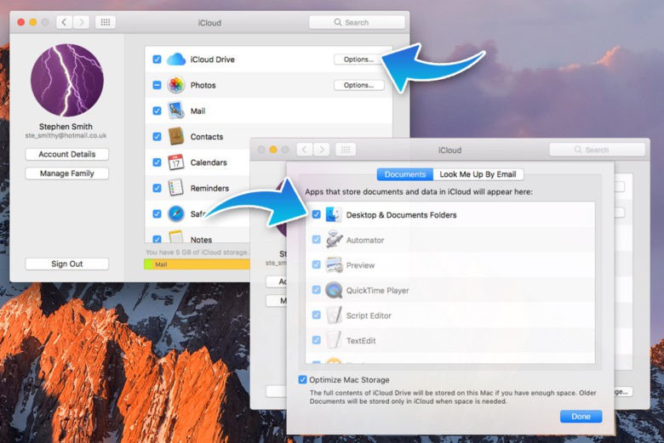The width and height of the screenshot is (664, 443).
Task: Click Done in the documents dialog
Action: pos(581,417)
